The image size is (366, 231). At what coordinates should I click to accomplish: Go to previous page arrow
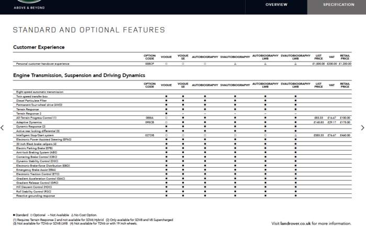2,128
